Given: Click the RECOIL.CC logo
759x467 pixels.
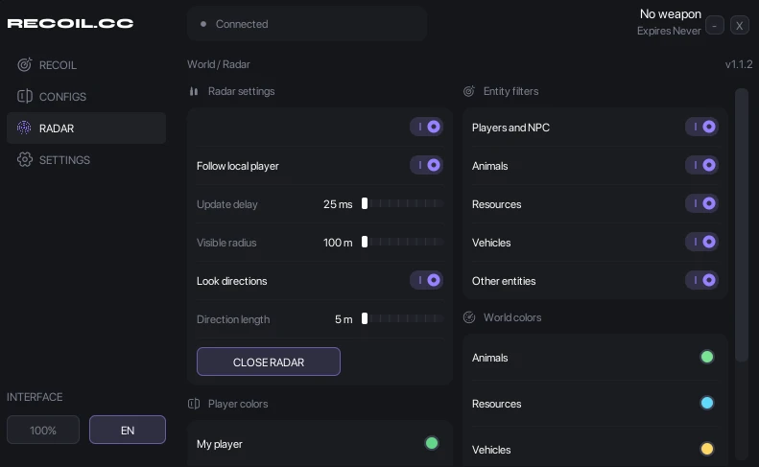Looking at the screenshot, I should click(70, 23).
